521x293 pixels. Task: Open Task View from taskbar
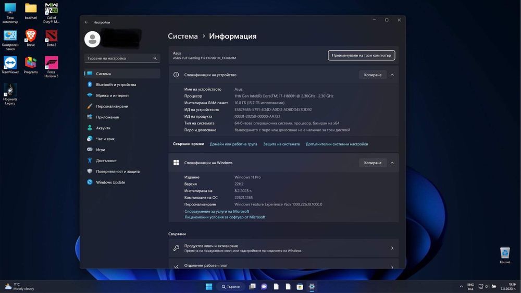pyautogui.click(x=253, y=287)
